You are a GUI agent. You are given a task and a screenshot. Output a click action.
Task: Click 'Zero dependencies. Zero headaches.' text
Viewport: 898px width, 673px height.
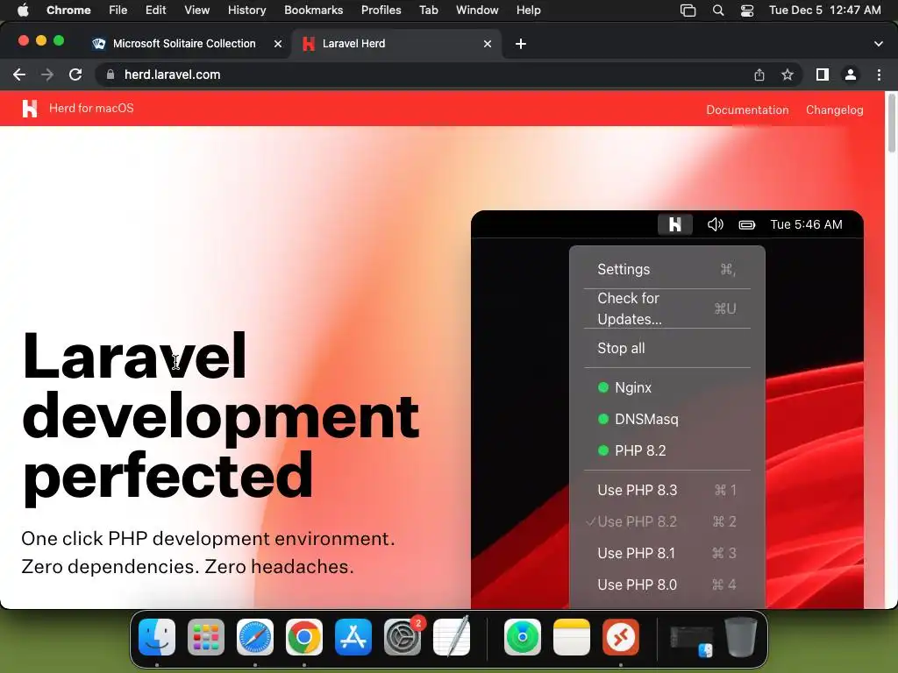pyautogui.click(x=188, y=567)
